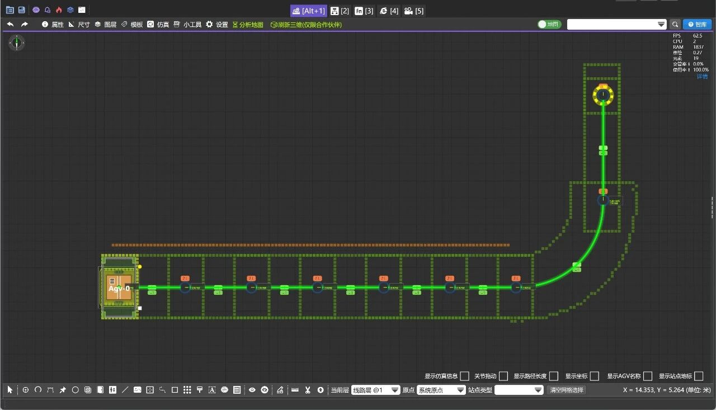
Task: Enable the 显示仿真信息 checkbox
Action: pos(464,376)
